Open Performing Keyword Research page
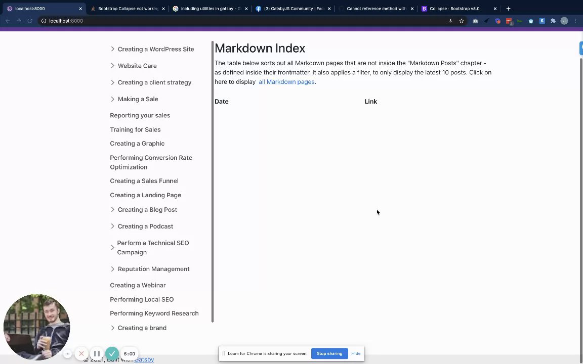The height and width of the screenshot is (364, 583). click(x=154, y=313)
